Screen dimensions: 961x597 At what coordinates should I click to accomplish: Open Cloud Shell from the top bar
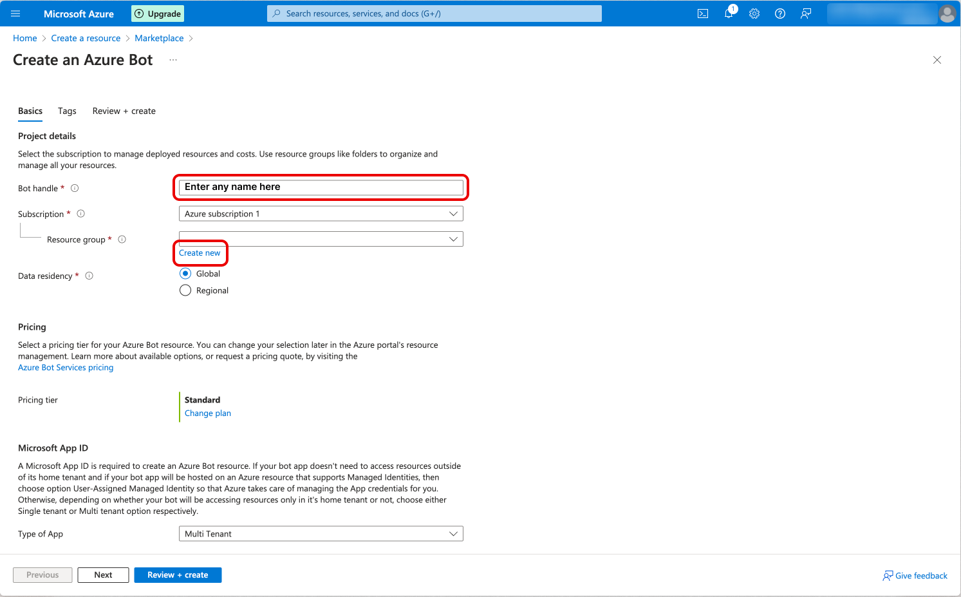(x=703, y=14)
